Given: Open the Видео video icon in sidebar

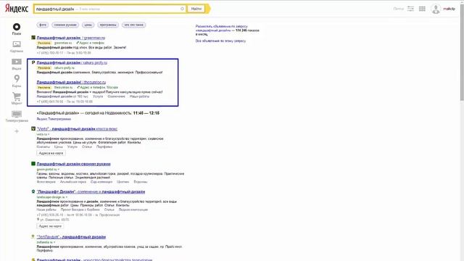Looking at the screenshot, I should (17, 62).
